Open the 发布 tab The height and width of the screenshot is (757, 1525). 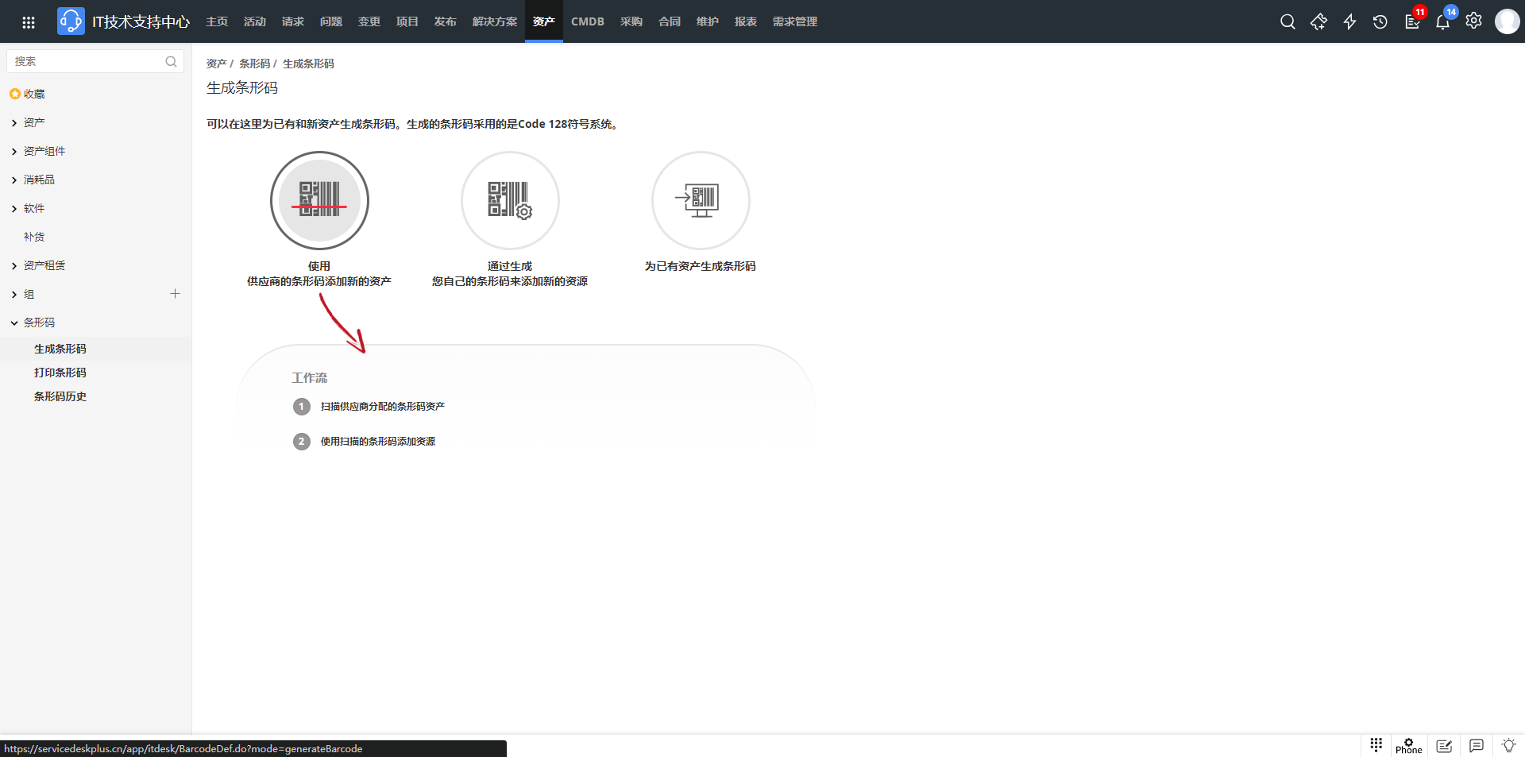pos(446,21)
